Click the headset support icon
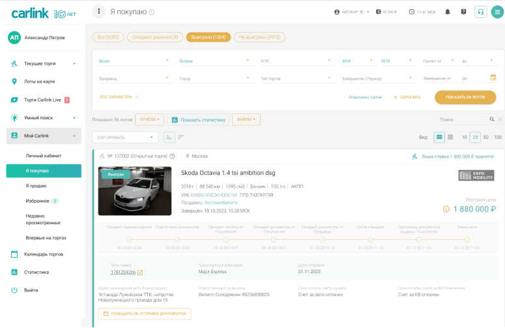This screenshot has width=505, height=328. click(481, 12)
